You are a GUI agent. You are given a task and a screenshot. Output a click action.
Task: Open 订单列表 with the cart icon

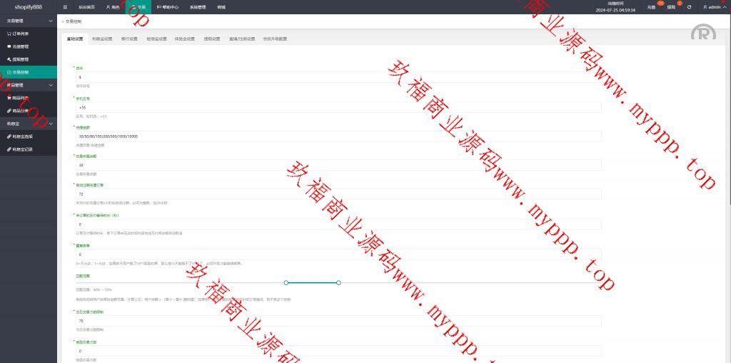[x=19, y=34]
